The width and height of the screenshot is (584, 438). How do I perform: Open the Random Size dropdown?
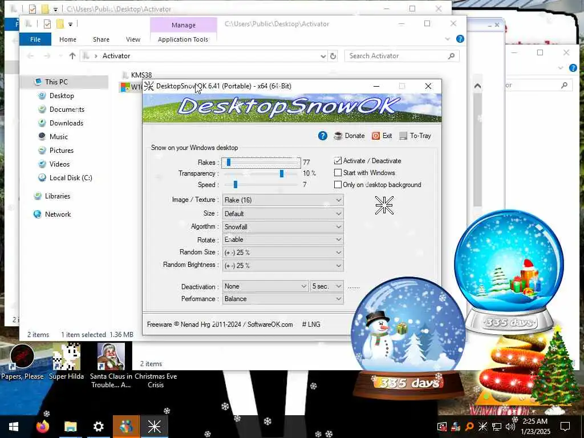283,253
